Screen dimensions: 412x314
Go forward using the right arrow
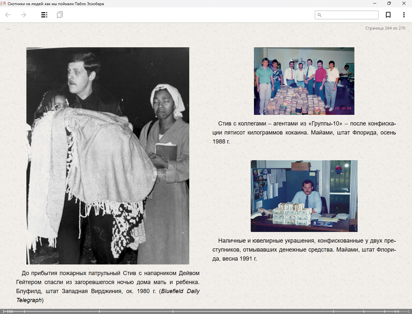click(x=23, y=15)
